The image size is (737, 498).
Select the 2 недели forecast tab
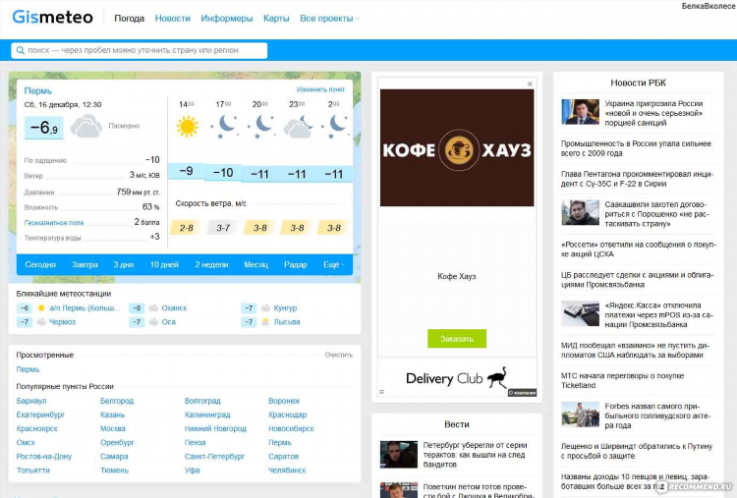tap(211, 264)
